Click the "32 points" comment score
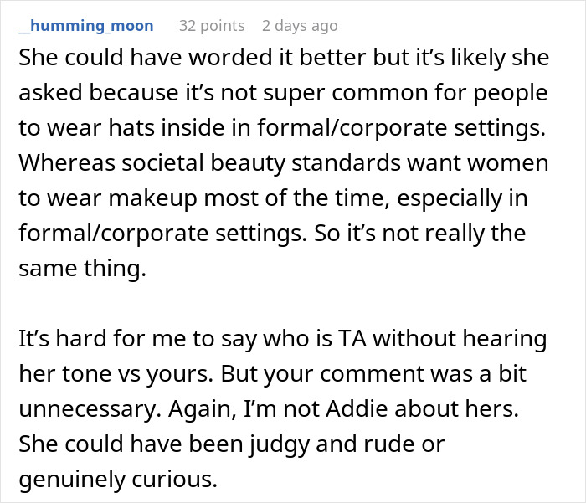586x503 pixels. tap(211, 26)
